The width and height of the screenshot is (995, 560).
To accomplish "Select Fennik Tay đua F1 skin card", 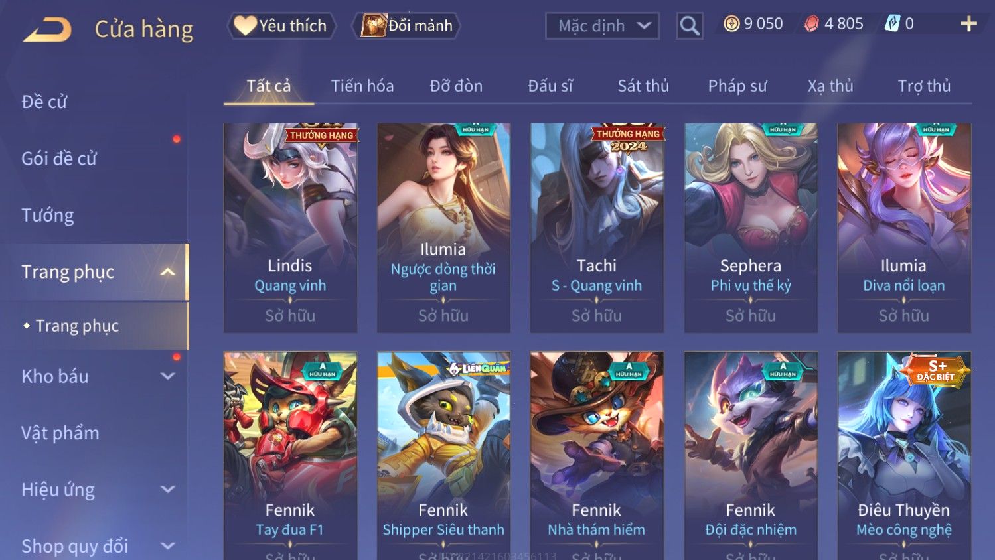I will click(291, 456).
